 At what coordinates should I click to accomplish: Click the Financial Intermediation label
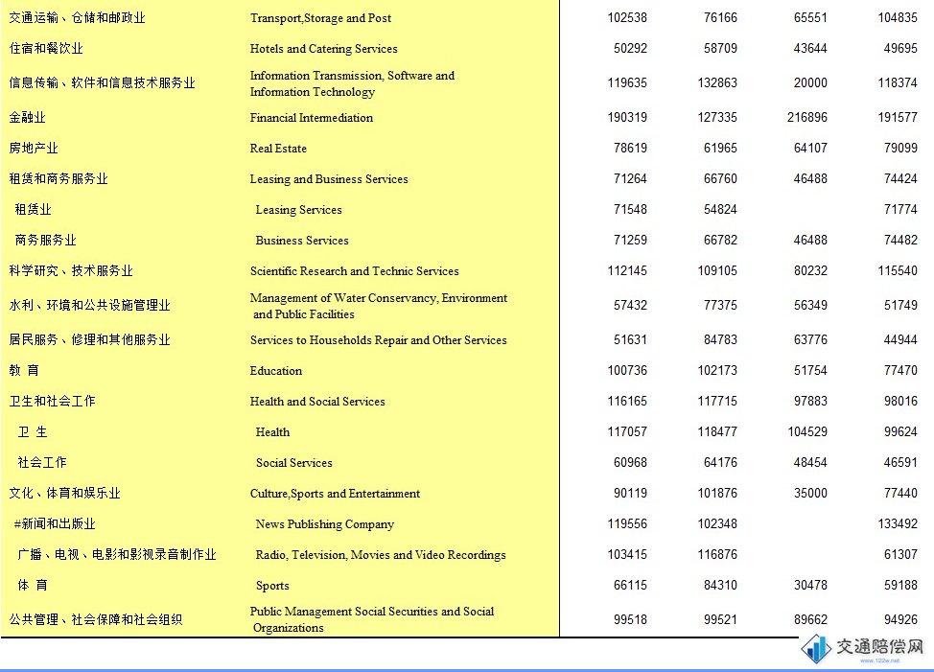coord(312,117)
